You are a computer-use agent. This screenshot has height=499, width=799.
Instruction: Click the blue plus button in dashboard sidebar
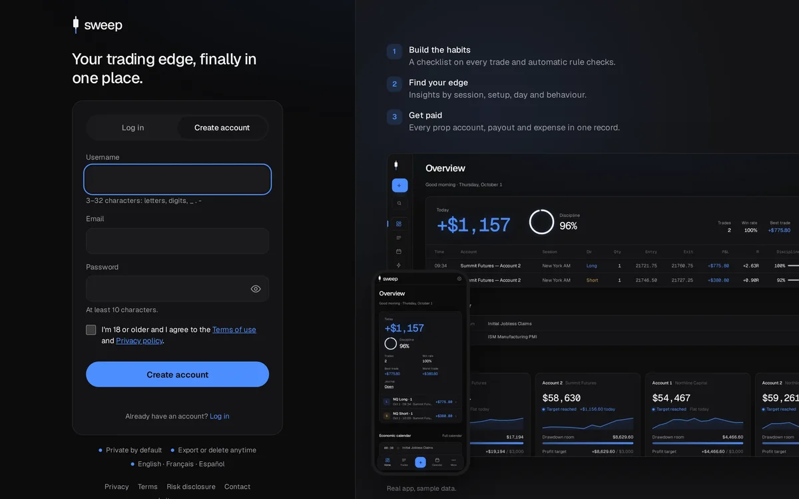[x=400, y=186]
